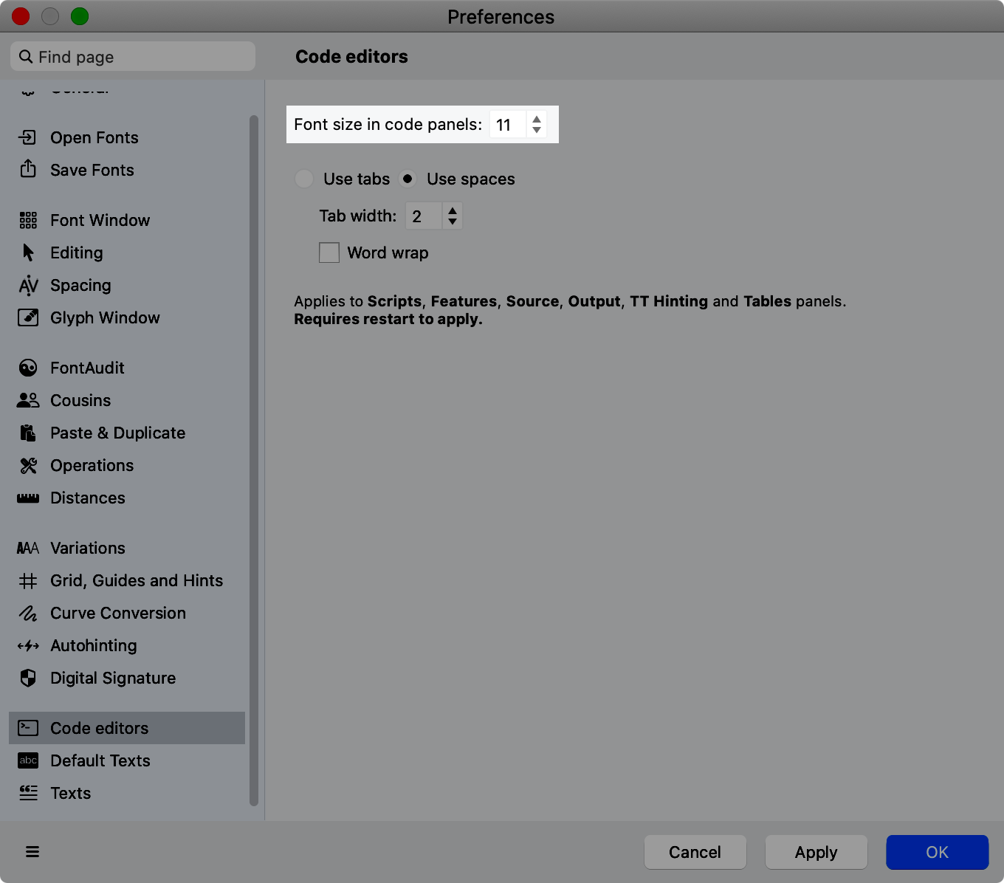Click the Operations tools icon

28,465
